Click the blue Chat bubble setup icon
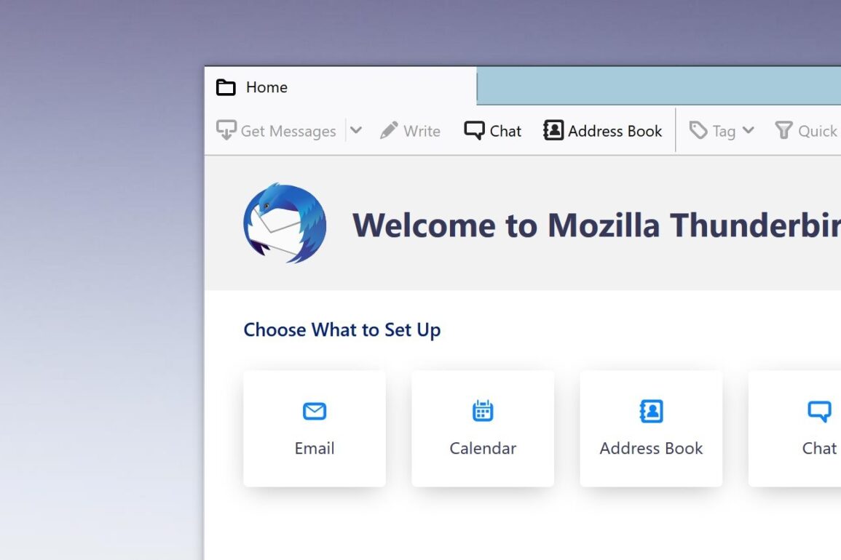The image size is (841, 560). (819, 412)
